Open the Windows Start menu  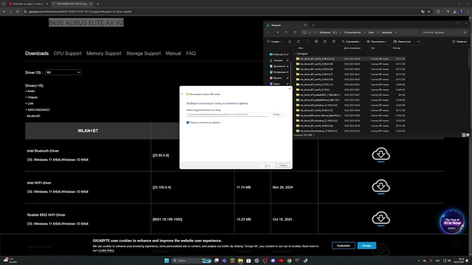tap(167, 261)
